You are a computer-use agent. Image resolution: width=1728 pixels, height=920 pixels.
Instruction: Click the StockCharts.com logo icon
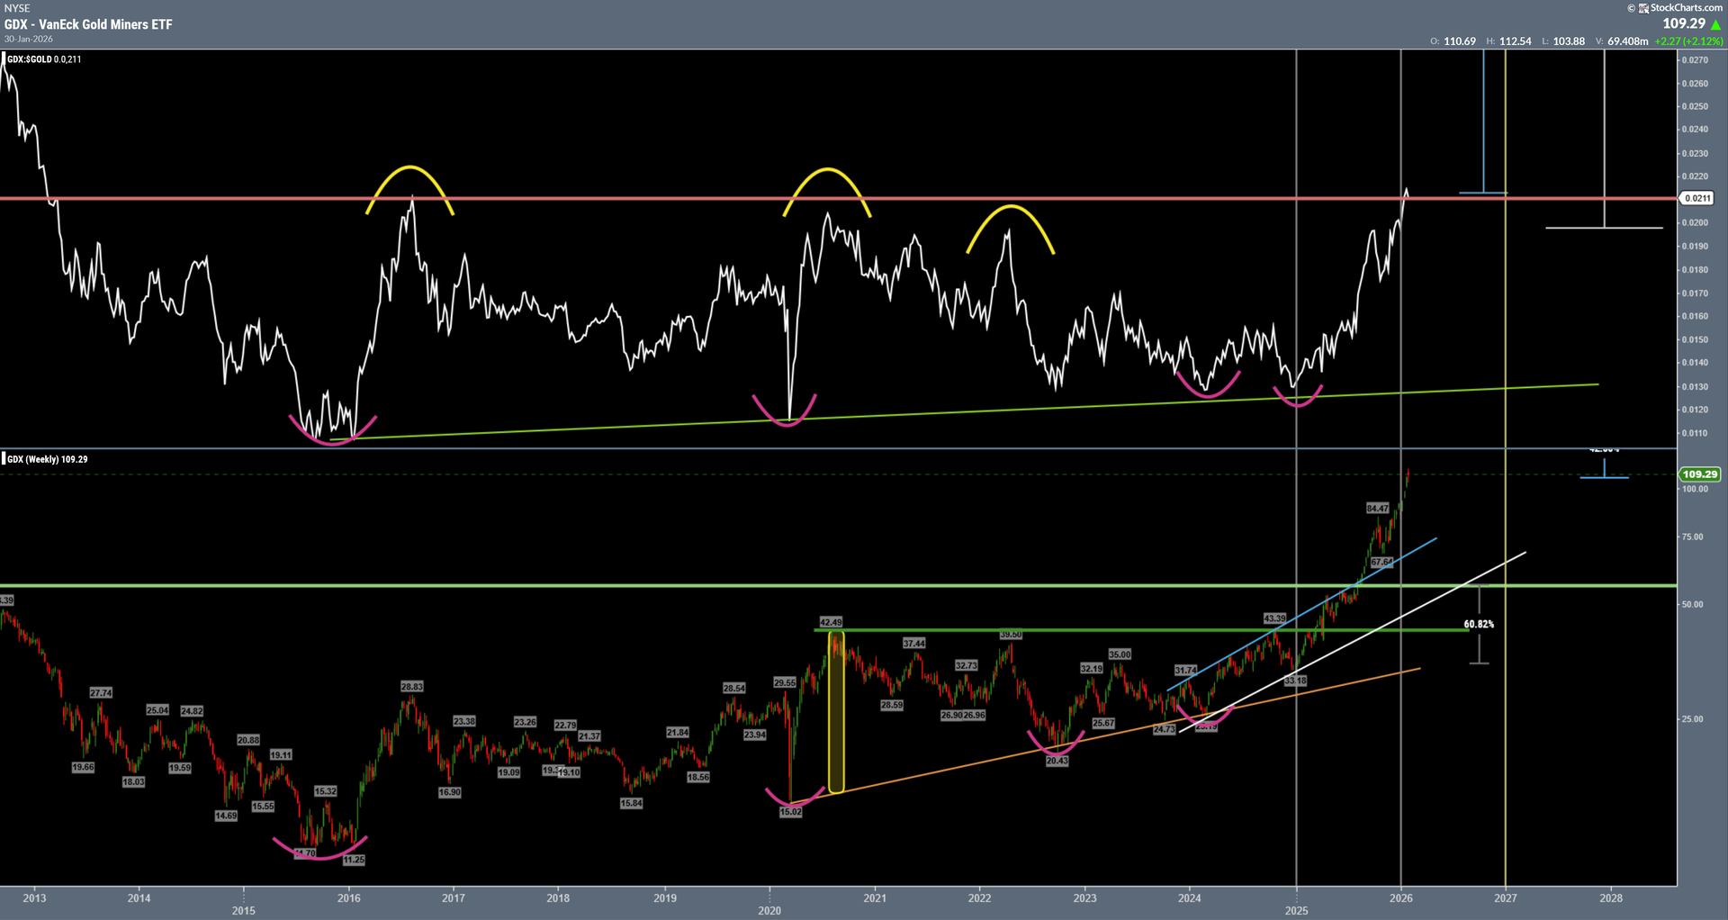(x=1644, y=8)
